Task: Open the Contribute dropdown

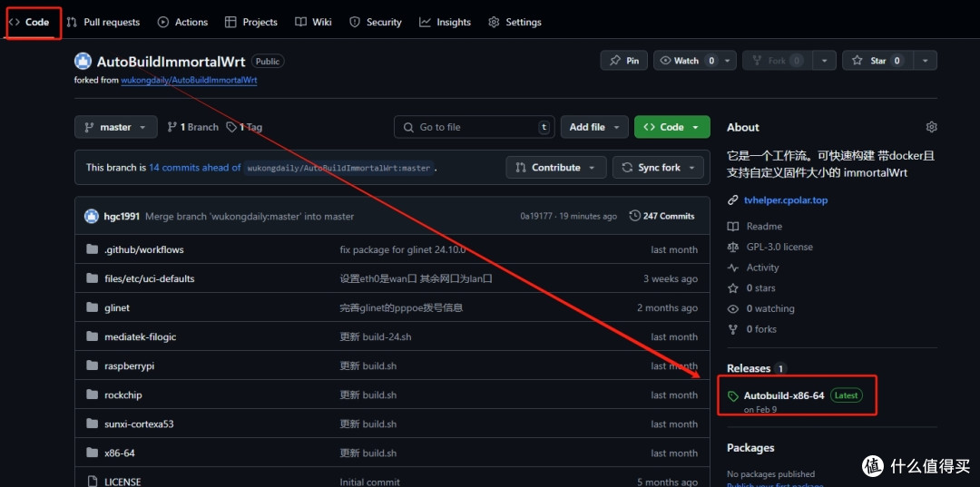Action: coord(556,168)
